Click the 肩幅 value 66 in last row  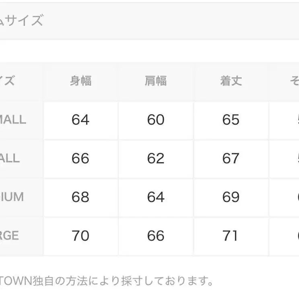[156, 236]
